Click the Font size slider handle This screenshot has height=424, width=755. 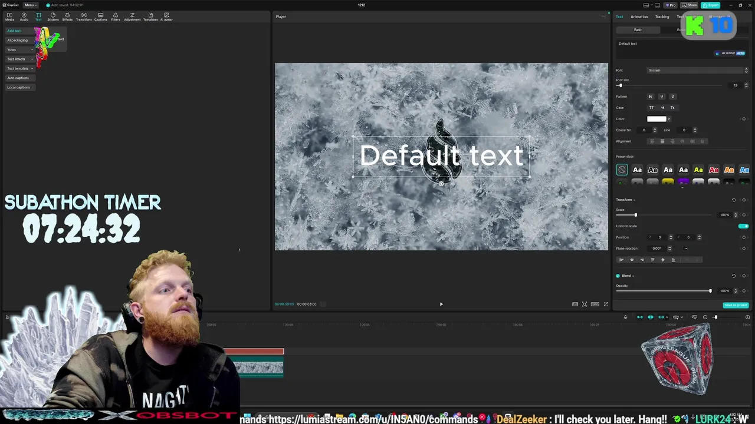click(x=620, y=85)
